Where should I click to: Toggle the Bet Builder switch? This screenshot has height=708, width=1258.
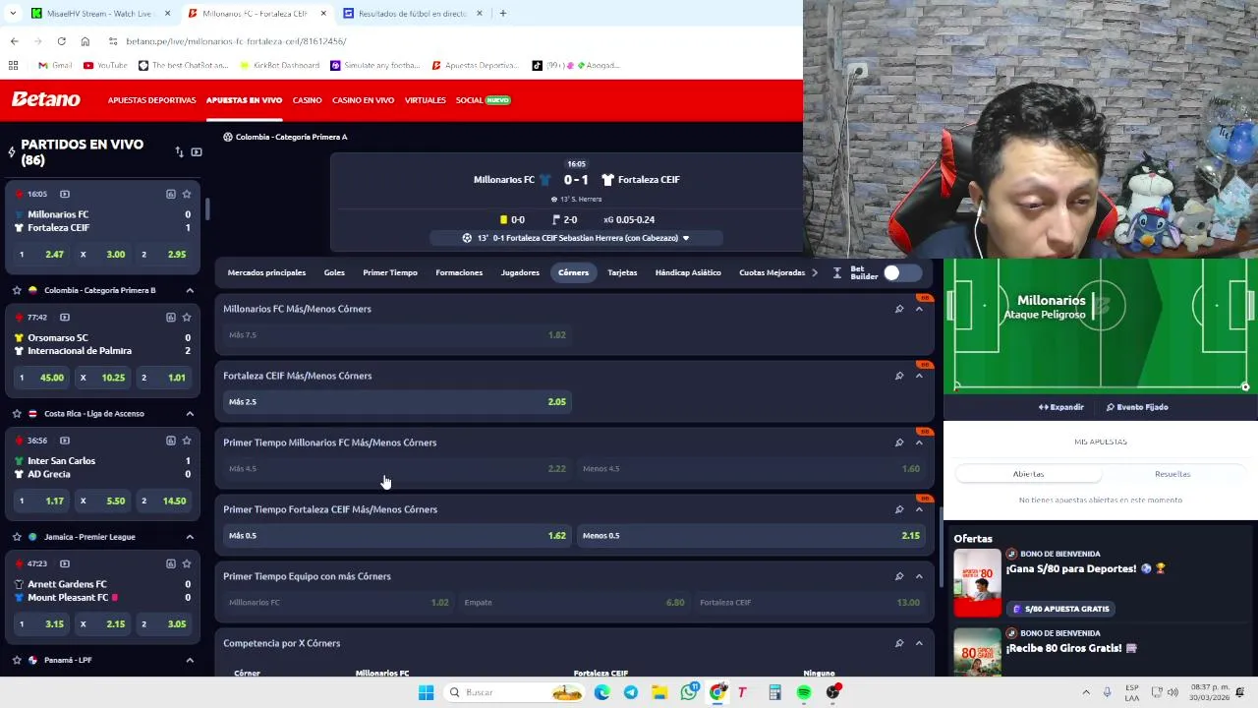[901, 272]
